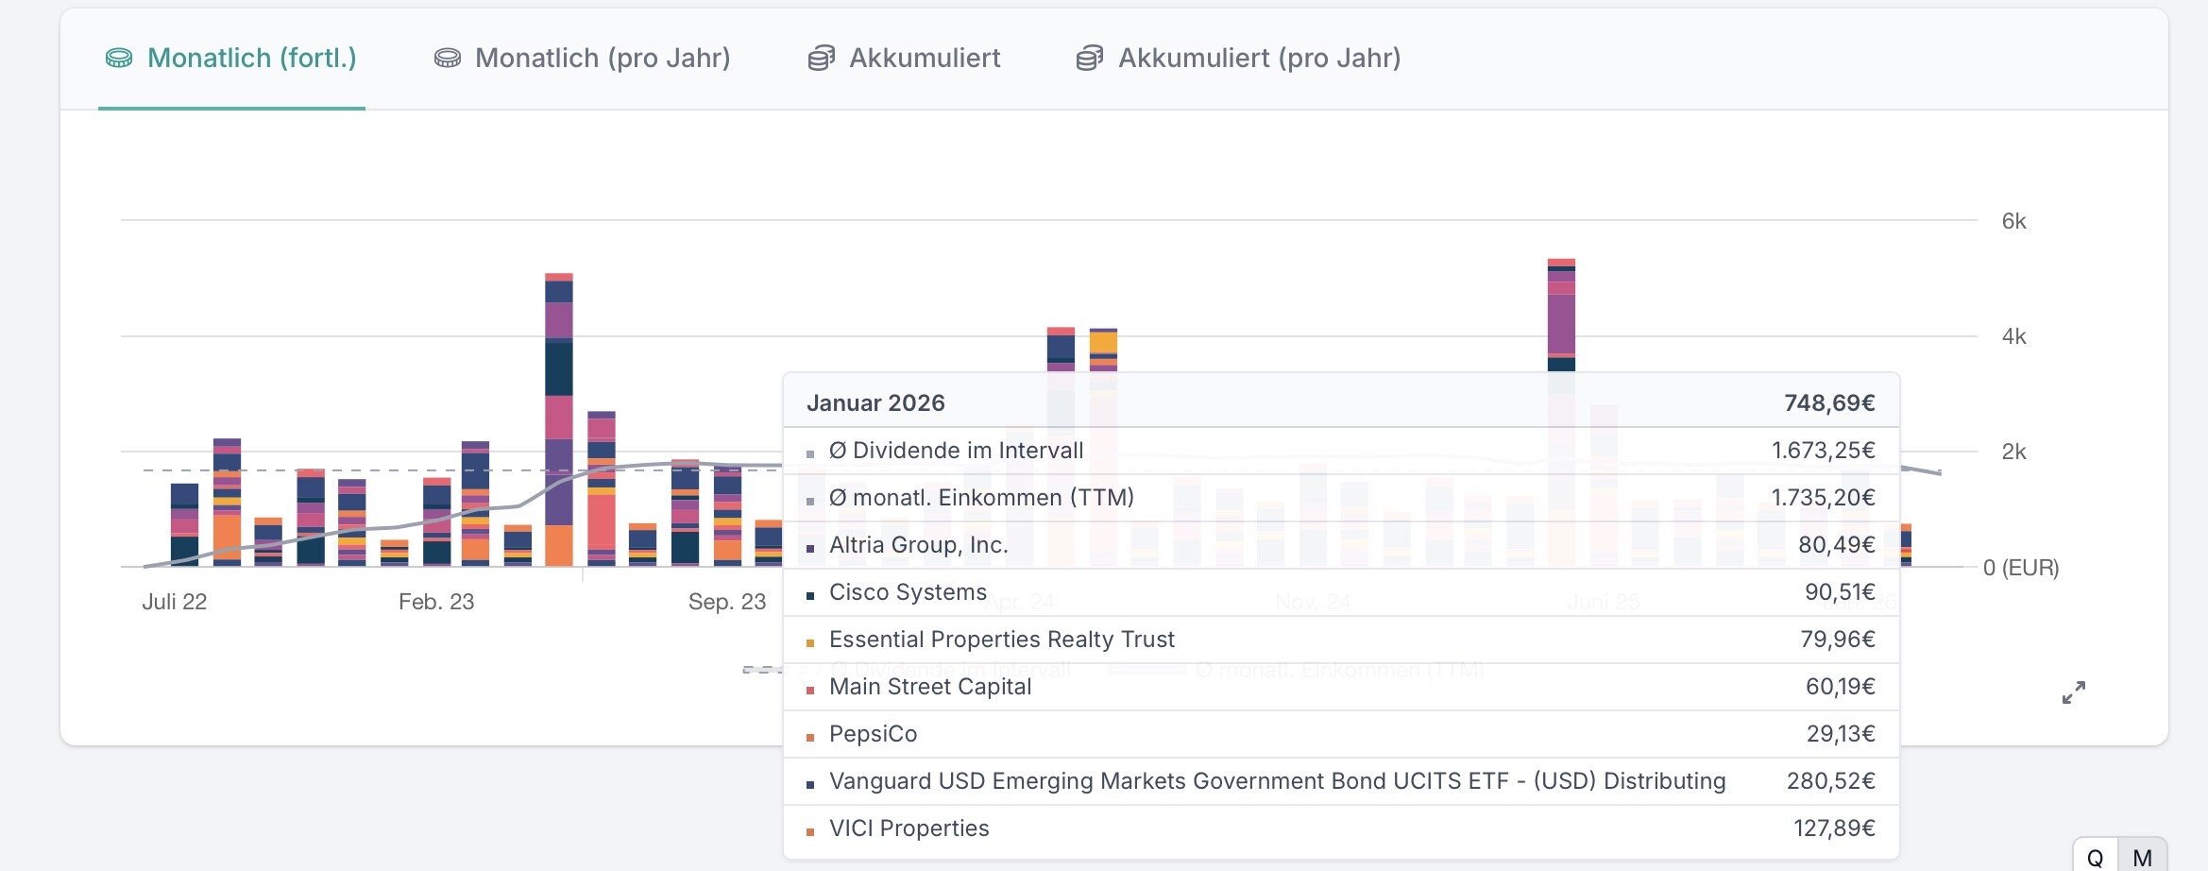Click the tallest bar near Juni 25
The height and width of the screenshot is (871, 2208).
1561,312
